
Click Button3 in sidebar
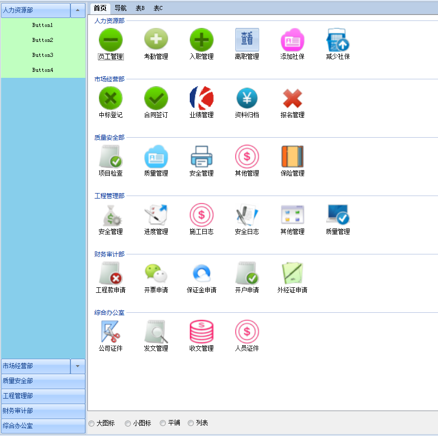[x=43, y=55]
